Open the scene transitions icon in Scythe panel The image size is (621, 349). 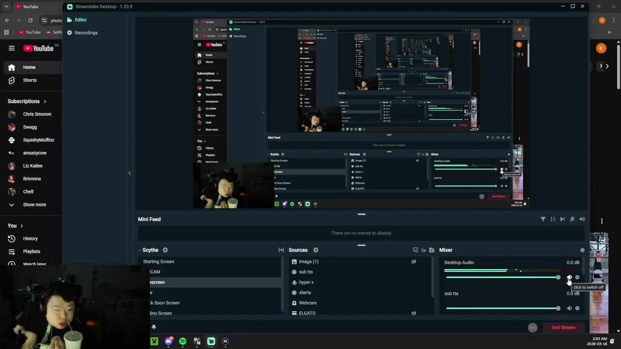281,250
